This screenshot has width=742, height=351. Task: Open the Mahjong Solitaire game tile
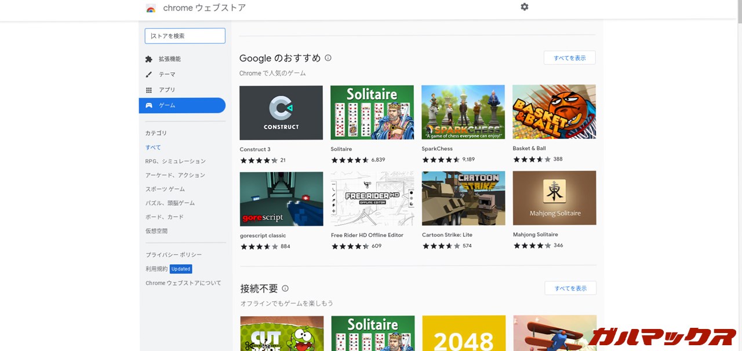(554, 198)
